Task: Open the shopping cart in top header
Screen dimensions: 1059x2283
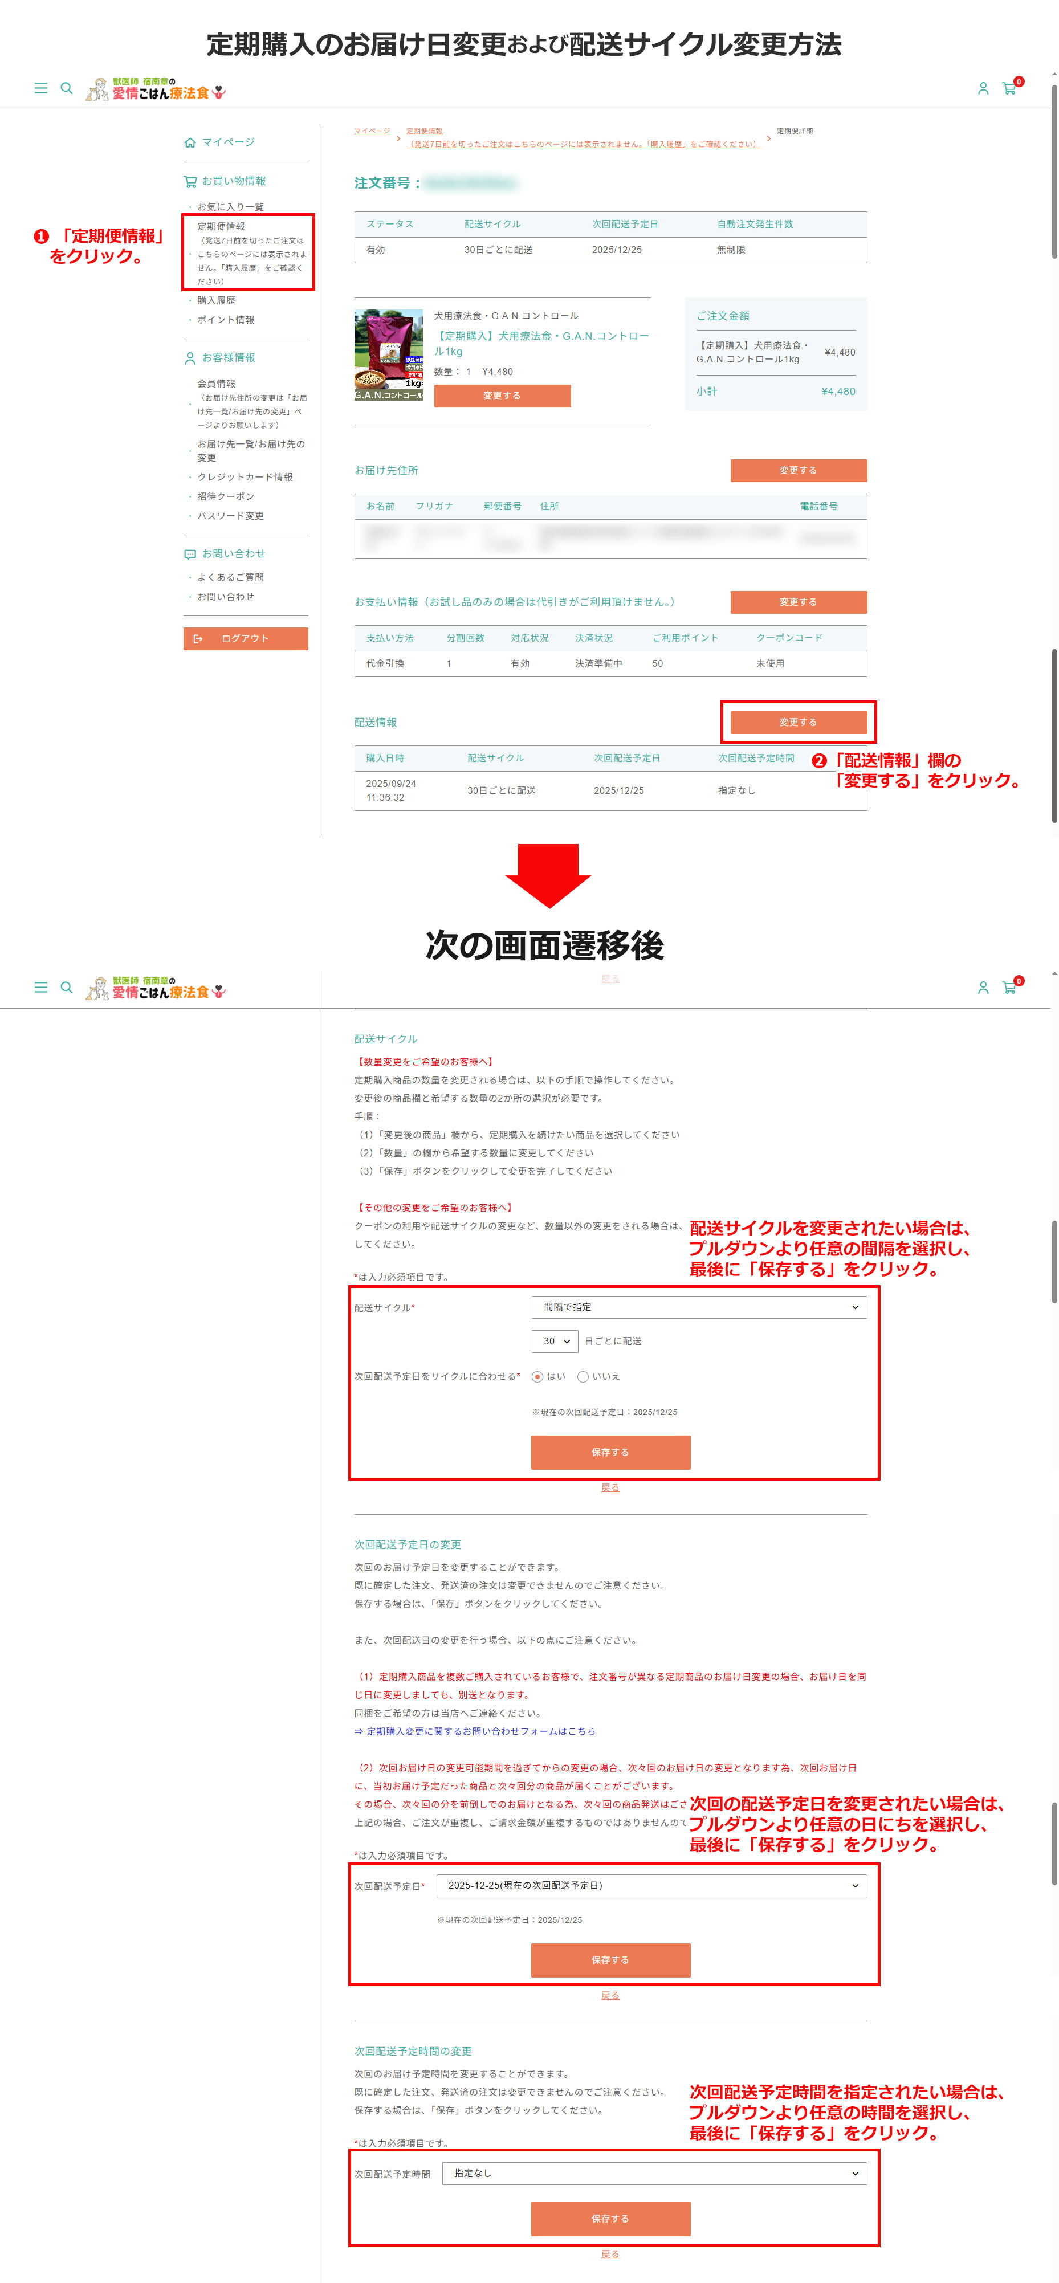Action: pos(1009,89)
